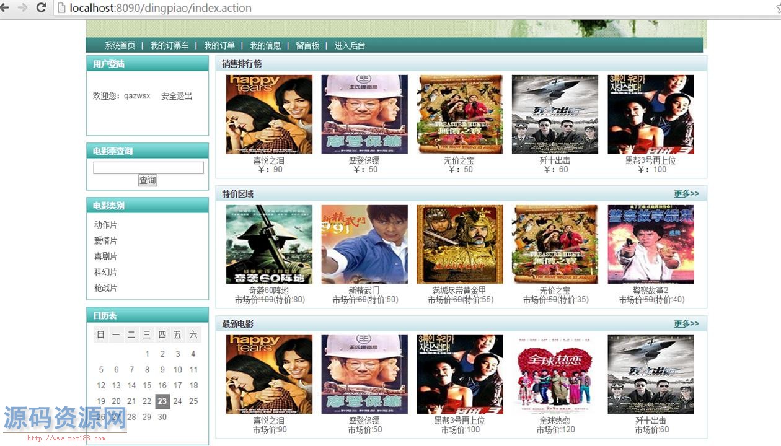
Task: Open 满城尽带黄金甲 movie poster
Action: click(x=459, y=244)
